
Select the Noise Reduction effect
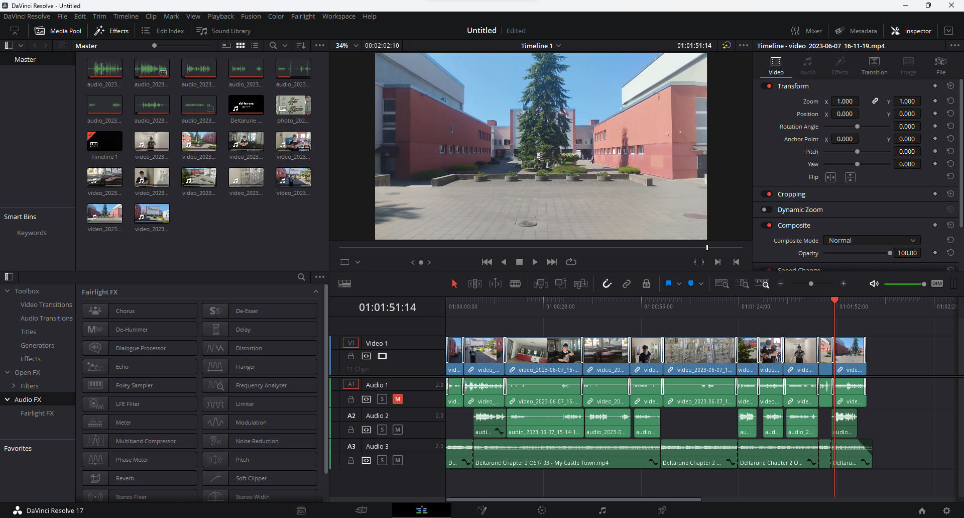pos(260,441)
